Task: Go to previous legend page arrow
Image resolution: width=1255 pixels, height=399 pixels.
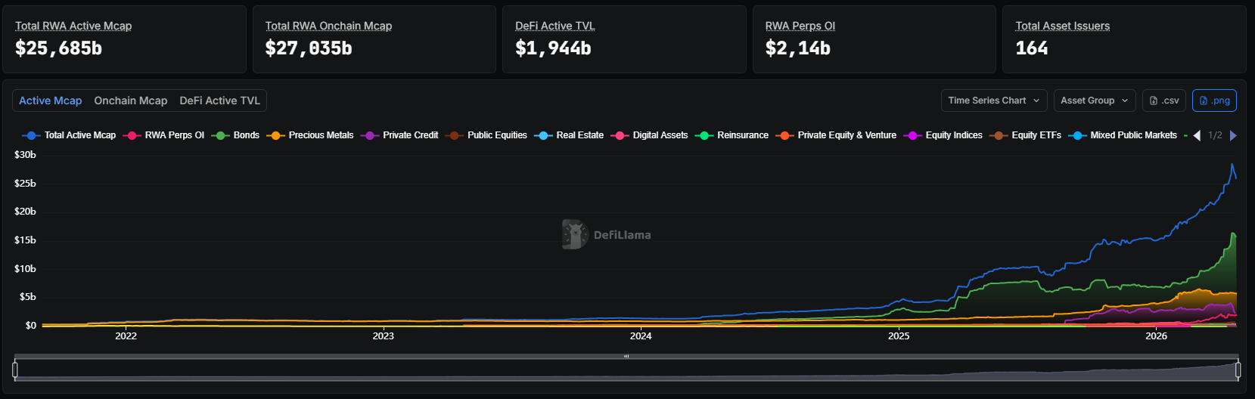Action: (x=1197, y=135)
